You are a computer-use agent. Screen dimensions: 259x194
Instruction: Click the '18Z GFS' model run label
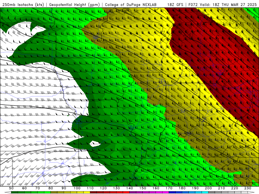click(175, 5)
